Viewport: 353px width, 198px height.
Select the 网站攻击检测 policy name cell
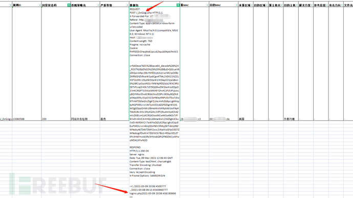tap(85, 64)
